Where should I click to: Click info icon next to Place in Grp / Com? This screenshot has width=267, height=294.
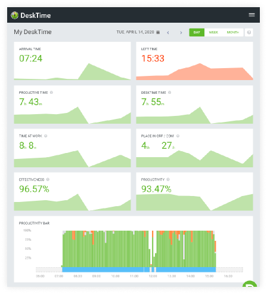[x=178, y=136]
